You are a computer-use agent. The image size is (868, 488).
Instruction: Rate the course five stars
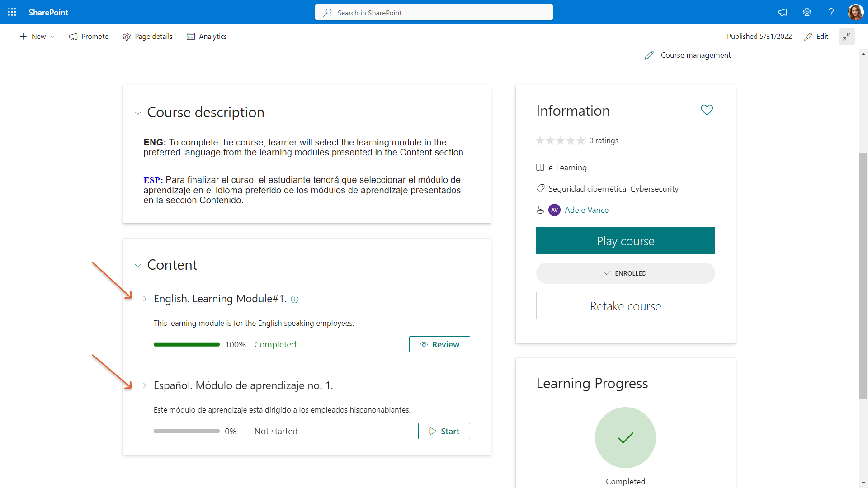point(581,141)
